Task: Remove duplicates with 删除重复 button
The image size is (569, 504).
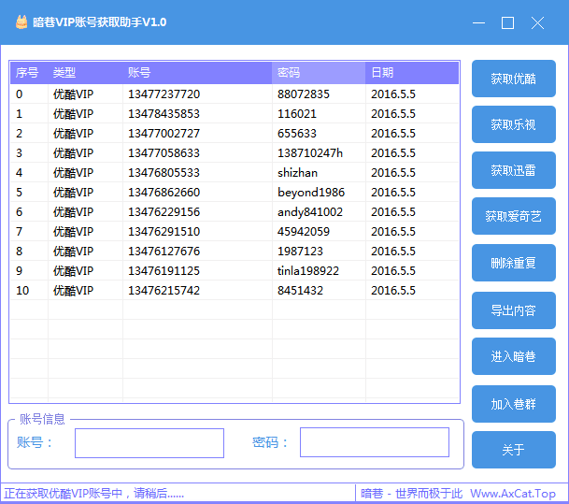Action: (513, 263)
